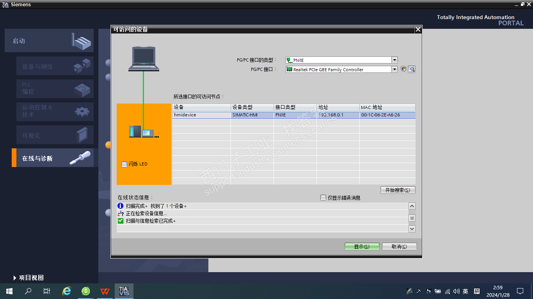Click the PN/IE interface type combo box
The height and width of the screenshot is (299, 533).
pyautogui.click(x=341, y=60)
